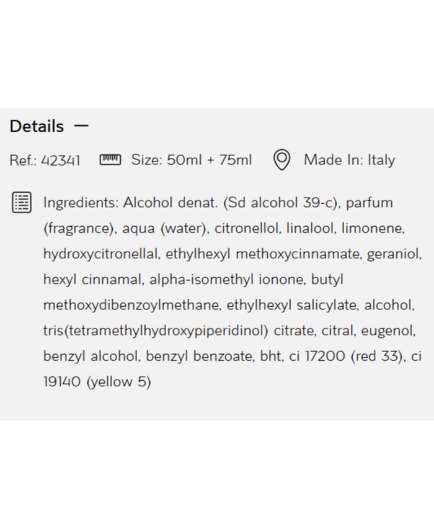434x528 pixels.
Task: Click the Made In: Italy label
Action: pos(349,160)
